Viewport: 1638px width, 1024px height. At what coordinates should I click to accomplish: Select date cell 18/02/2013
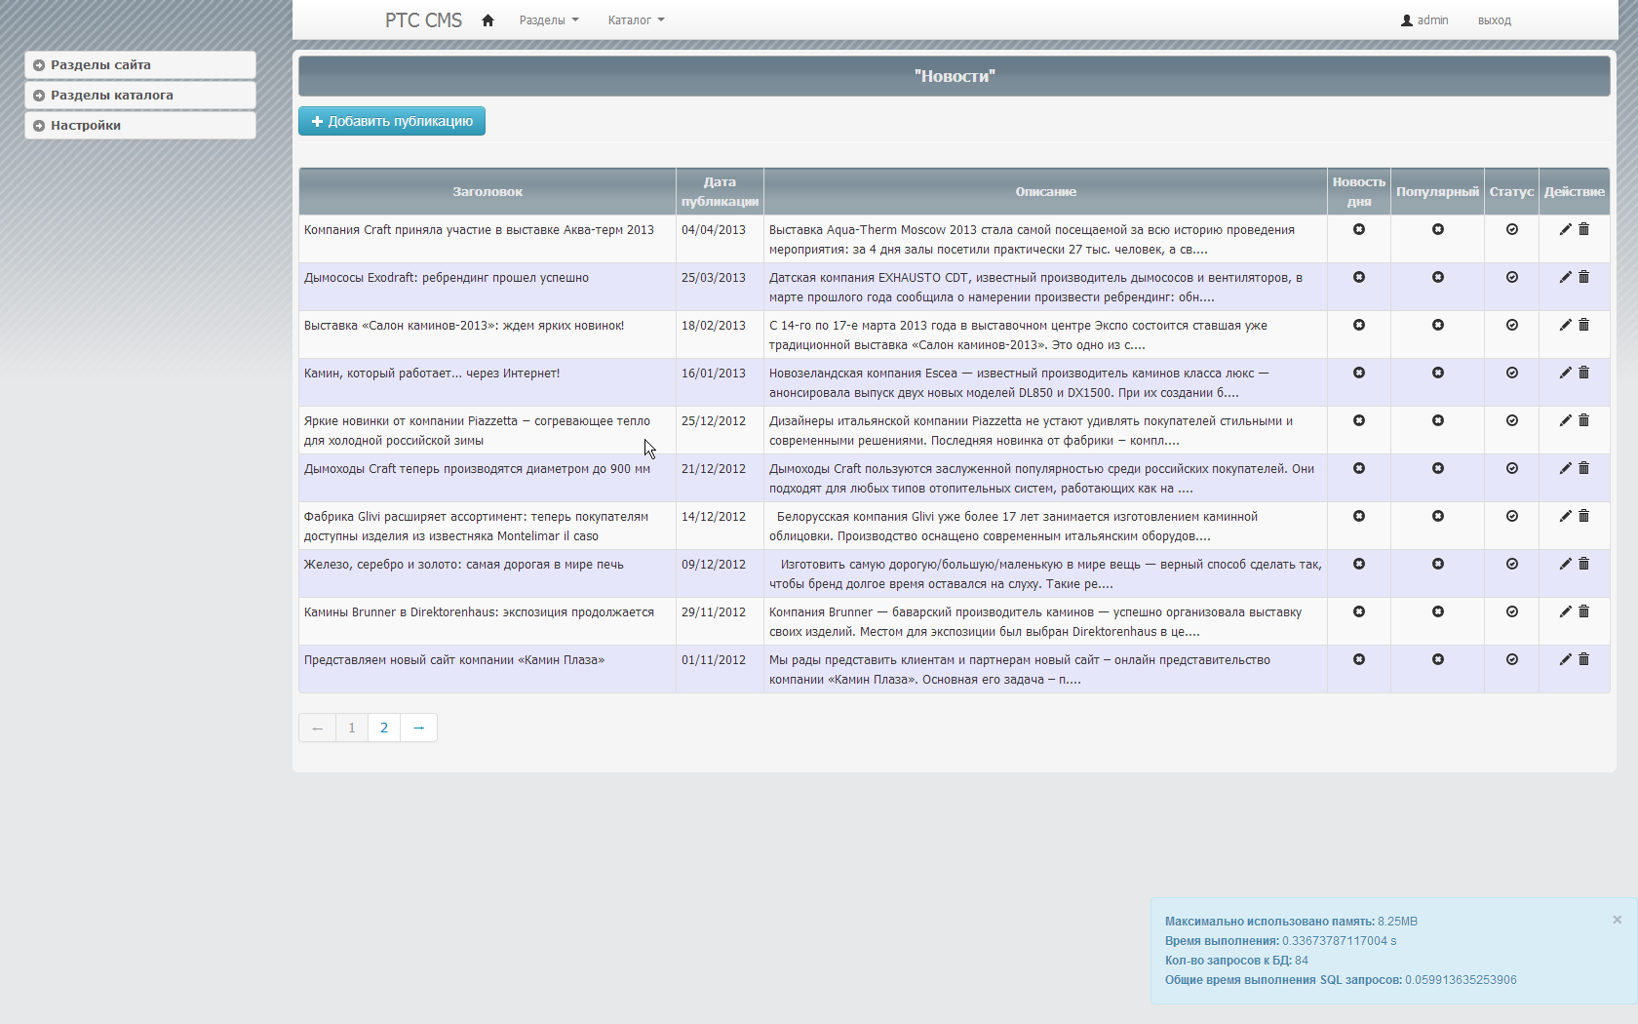click(x=720, y=335)
